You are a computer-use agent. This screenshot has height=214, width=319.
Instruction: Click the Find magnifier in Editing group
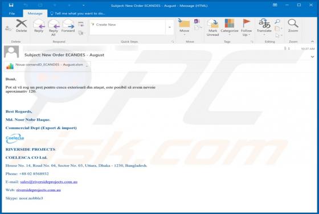click(x=277, y=21)
